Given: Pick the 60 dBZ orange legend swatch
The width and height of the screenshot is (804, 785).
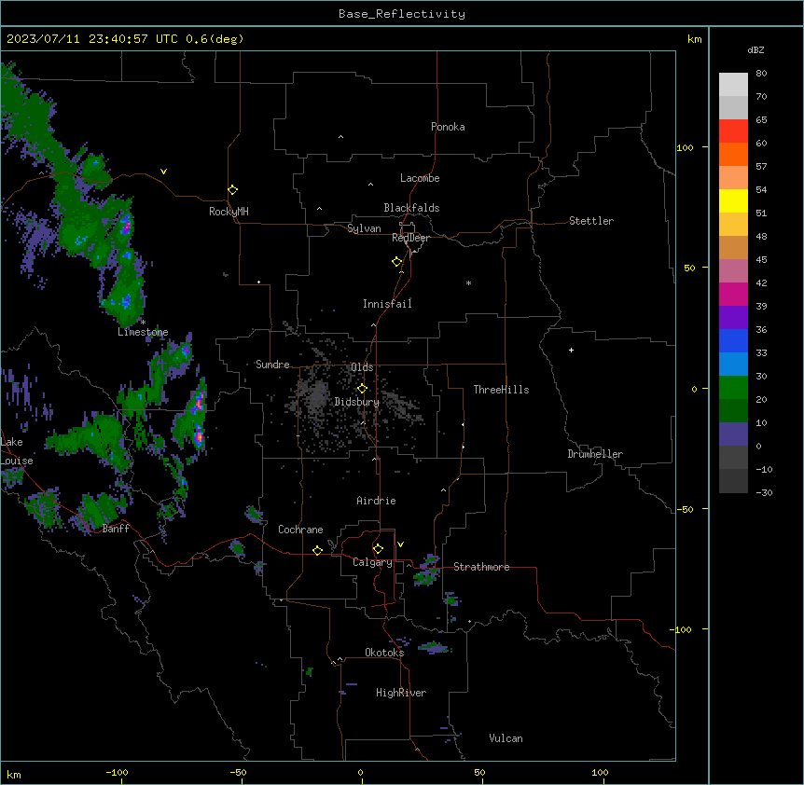Looking at the screenshot, I should 733,154.
